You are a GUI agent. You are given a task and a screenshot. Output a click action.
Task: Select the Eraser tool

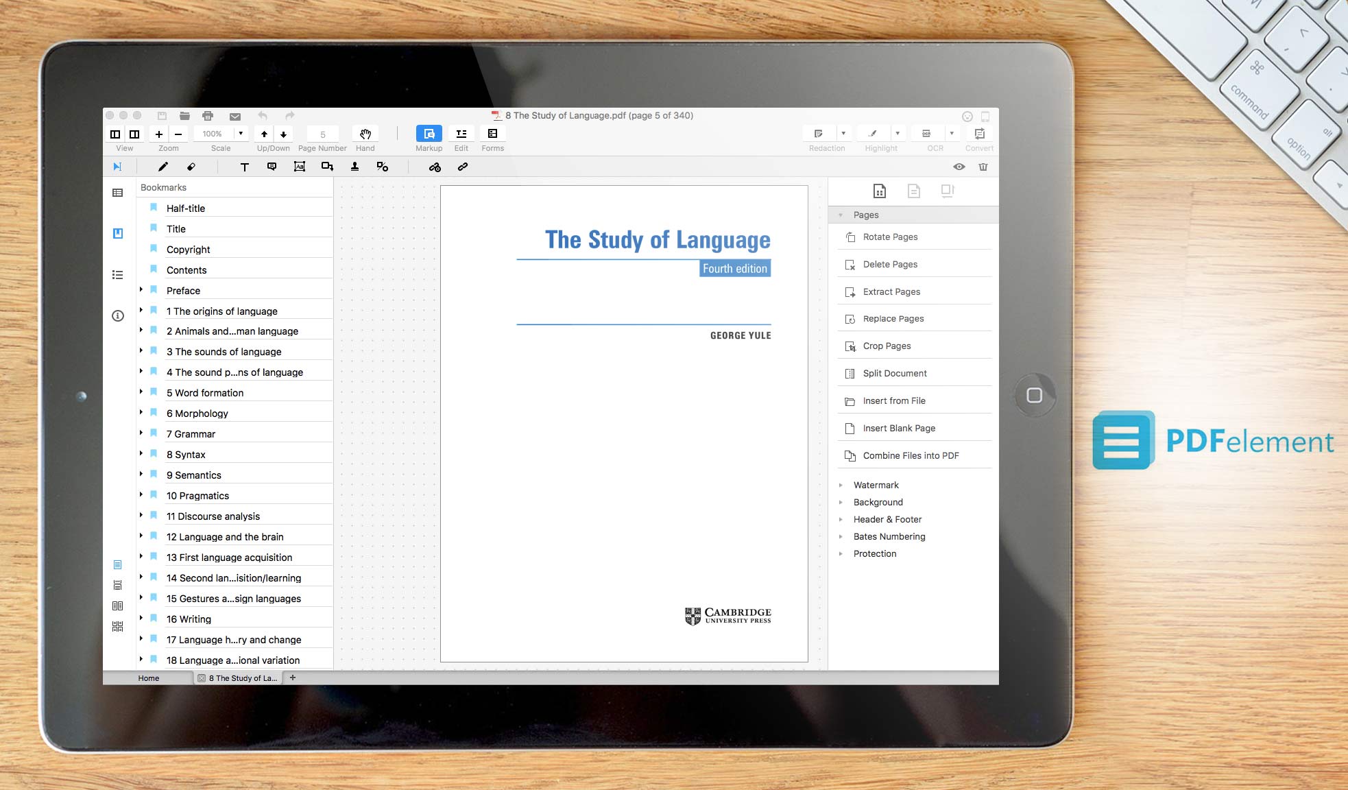click(191, 167)
